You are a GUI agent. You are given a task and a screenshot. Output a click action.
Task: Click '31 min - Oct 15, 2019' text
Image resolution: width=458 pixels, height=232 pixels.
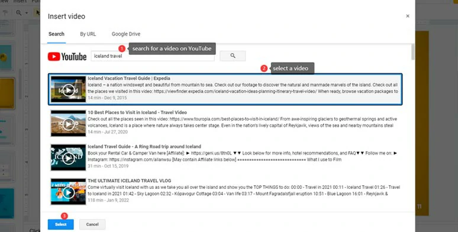click(x=108, y=166)
